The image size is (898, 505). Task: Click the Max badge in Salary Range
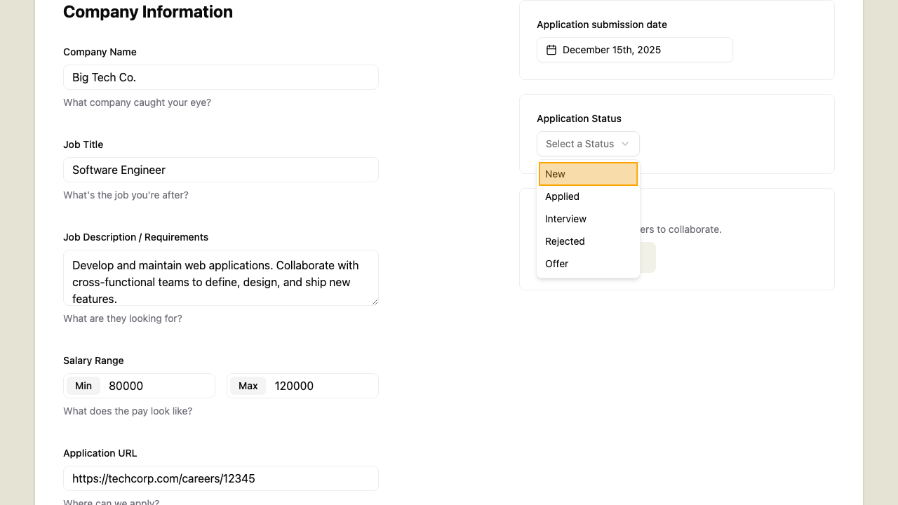[x=248, y=386]
